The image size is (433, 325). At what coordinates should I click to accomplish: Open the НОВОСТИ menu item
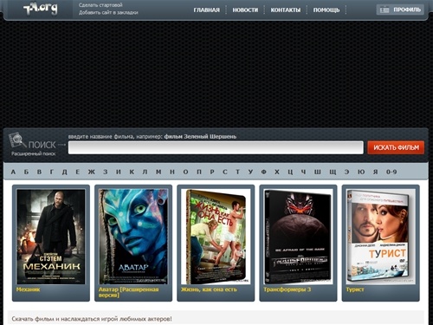click(x=245, y=10)
